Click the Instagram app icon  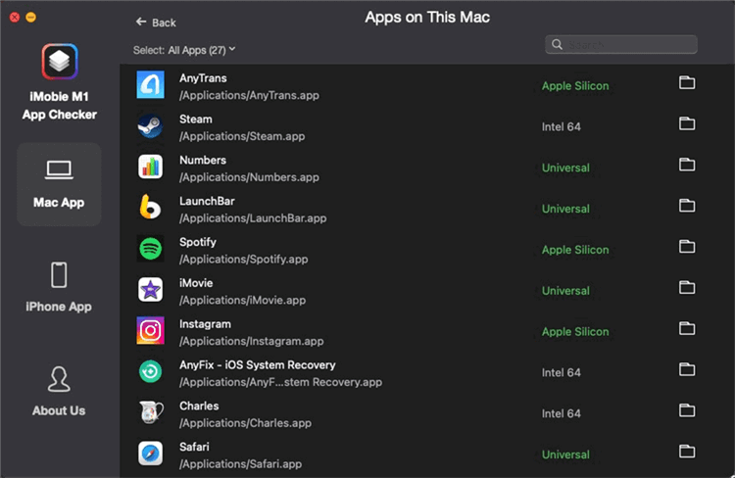151,330
